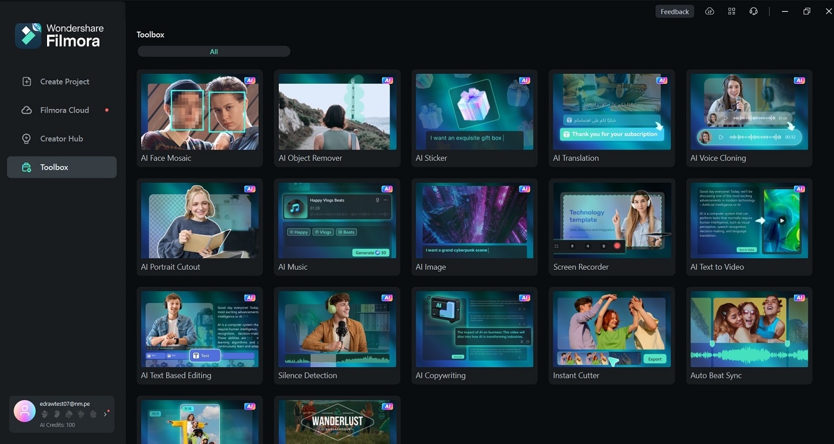This screenshot has height=444, width=834.
Task: Choose the AI Translation tool
Action: (612, 118)
